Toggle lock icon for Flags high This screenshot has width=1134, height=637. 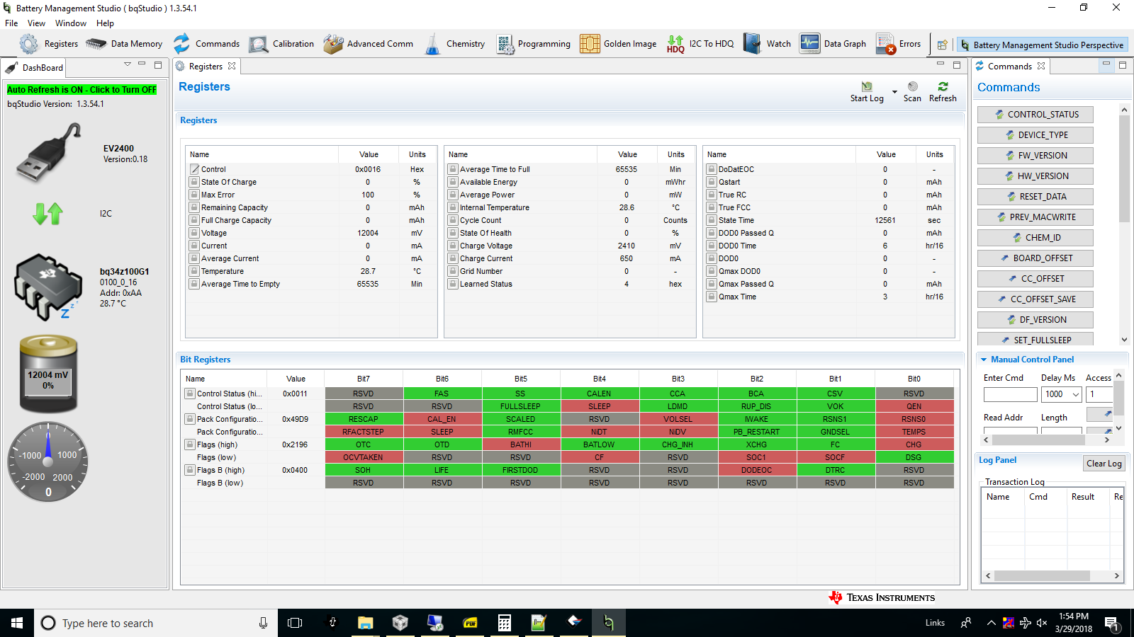190,444
